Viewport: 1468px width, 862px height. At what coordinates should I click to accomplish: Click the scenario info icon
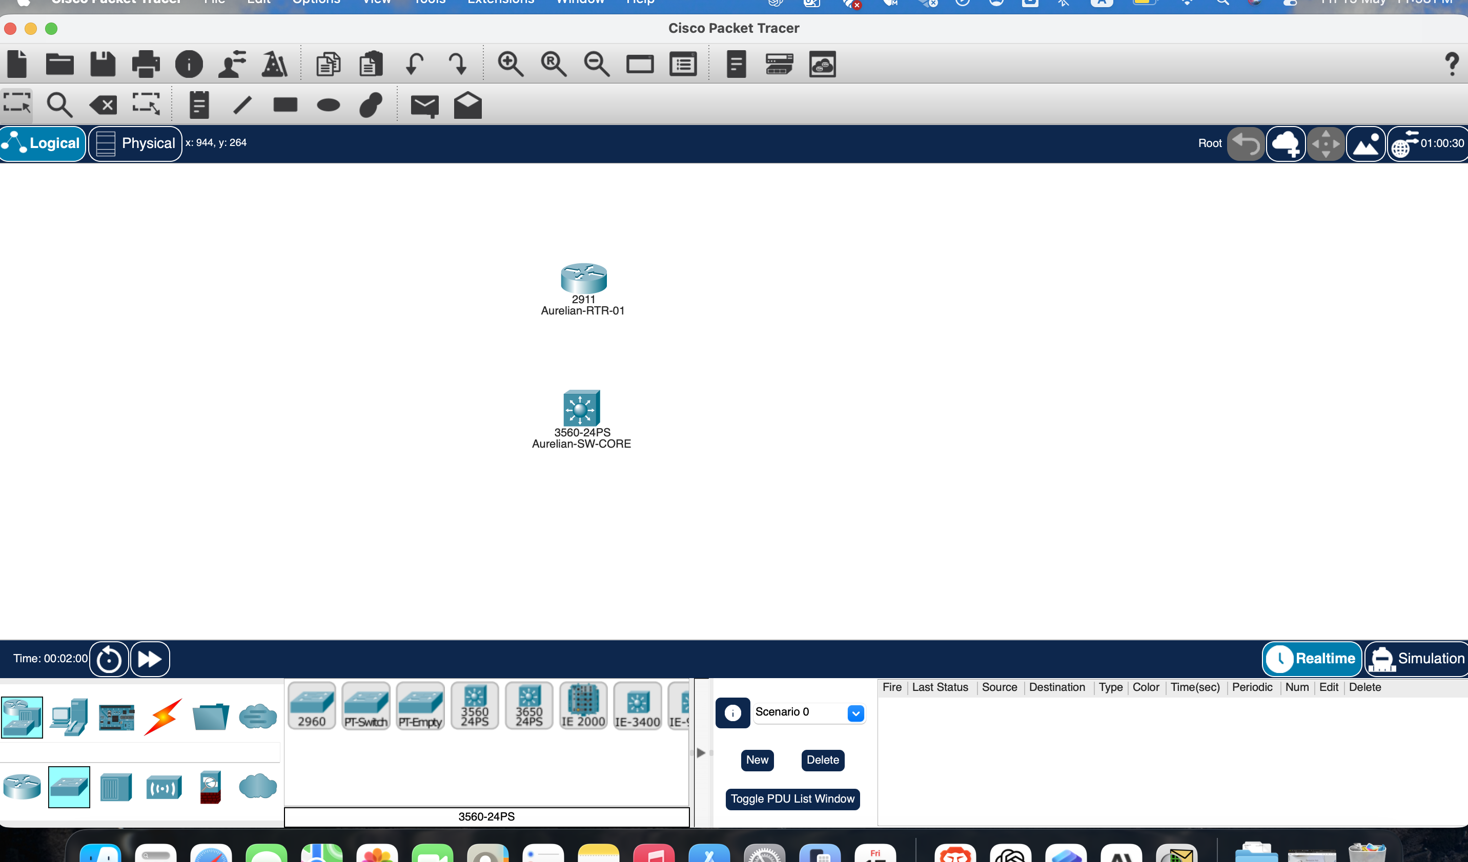[733, 712]
